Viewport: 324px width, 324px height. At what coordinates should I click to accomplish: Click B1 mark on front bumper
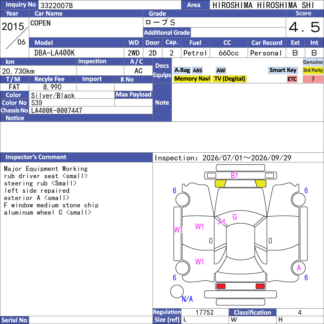(234, 176)
